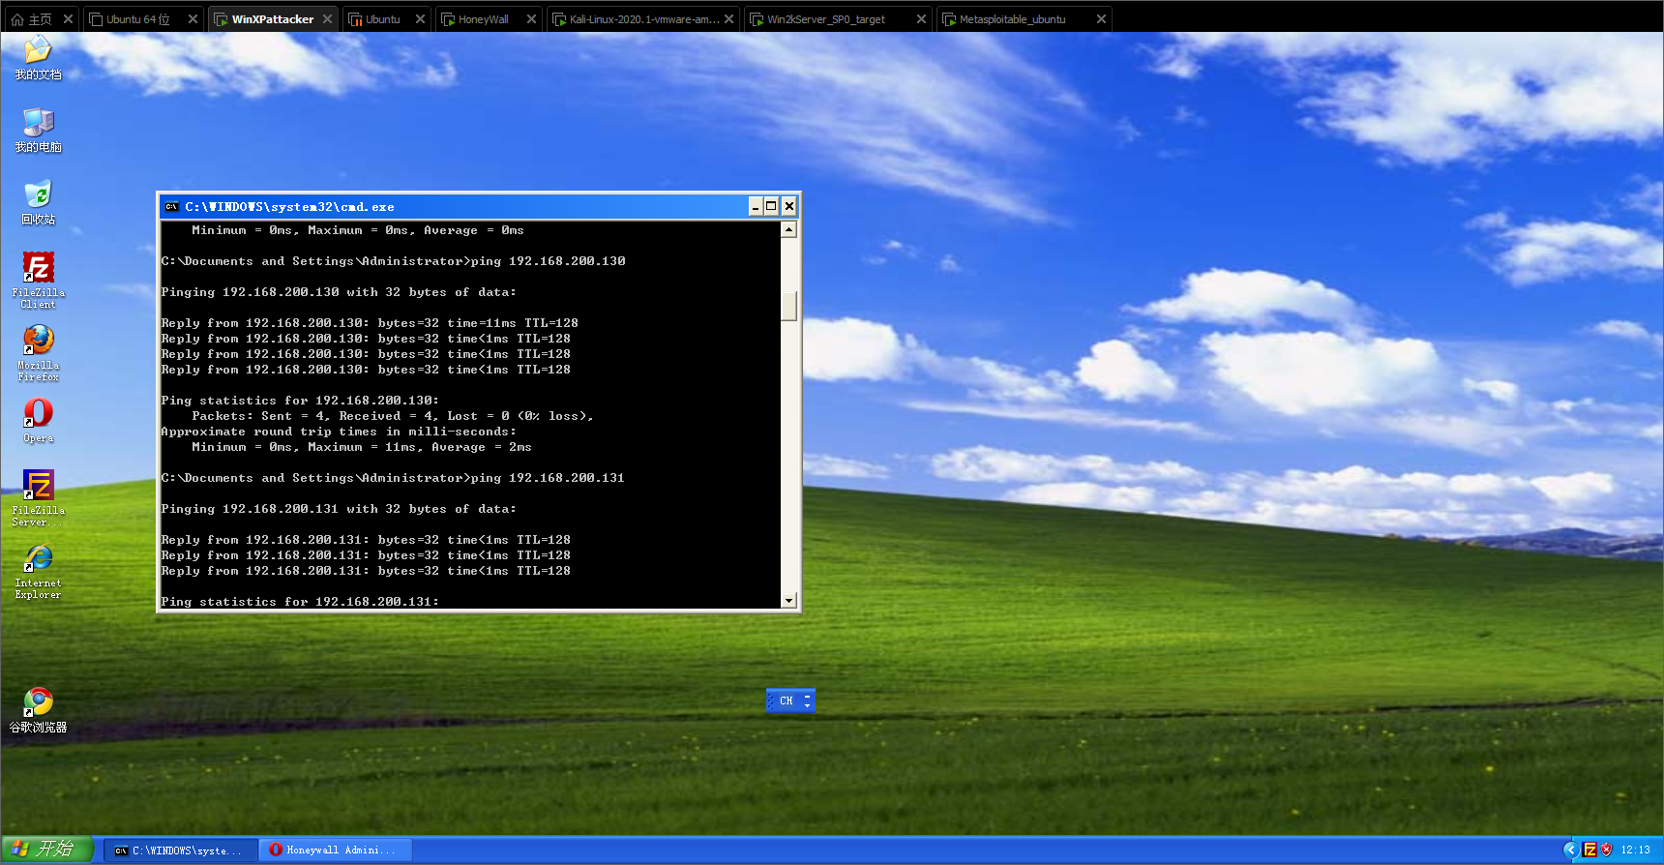The height and width of the screenshot is (865, 1664).
Task: Select the FileZilla Server desktop shortcut
Action: click(x=38, y=497)
